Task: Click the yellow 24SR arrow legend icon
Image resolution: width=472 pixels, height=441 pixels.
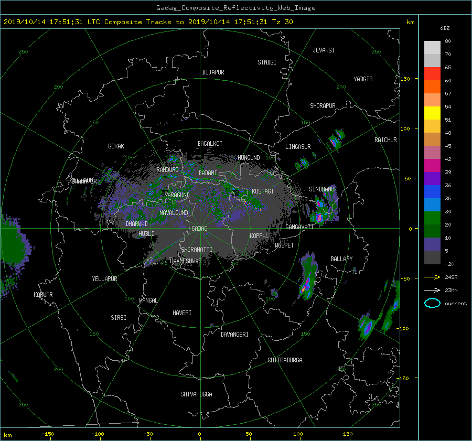Action: tap(432, 277)
